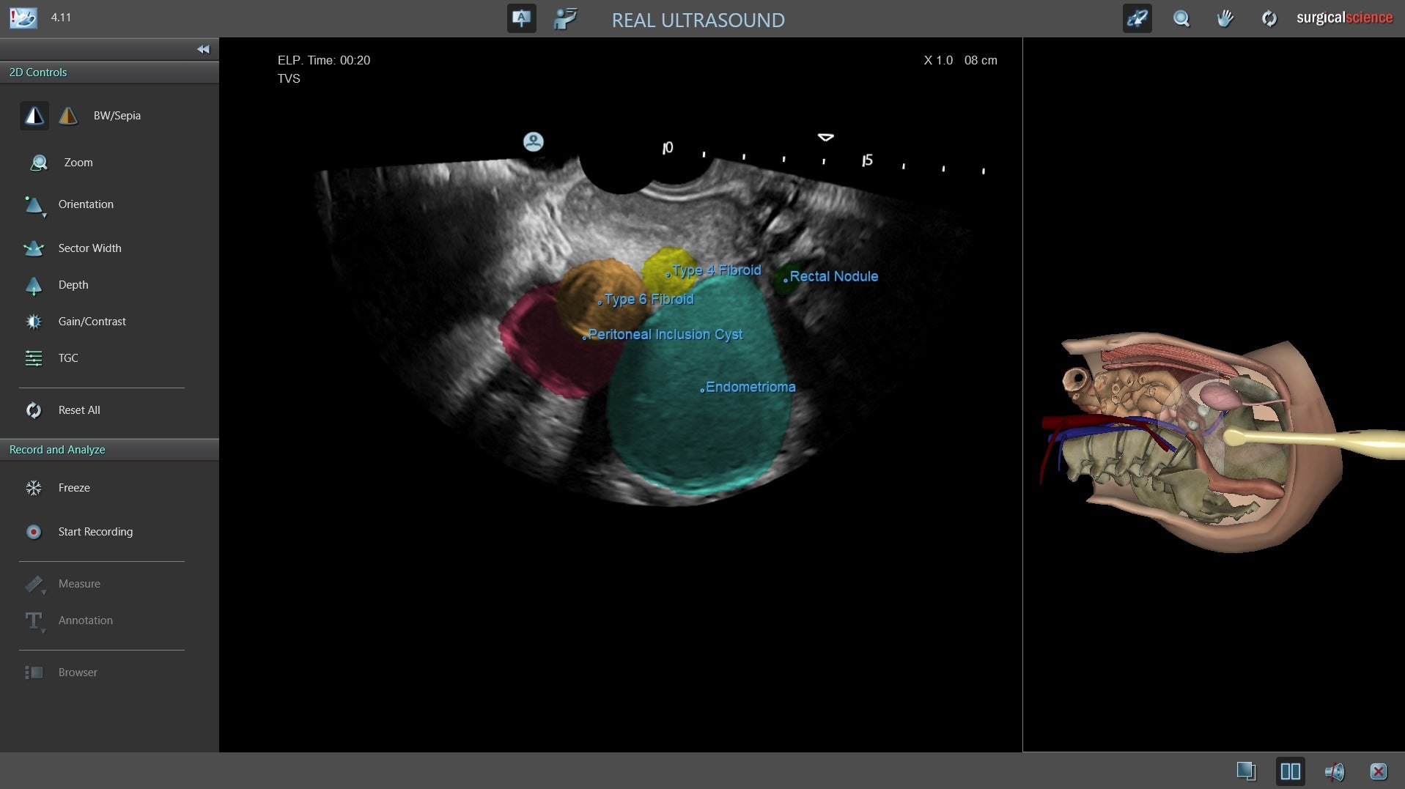Switch to split-screen view layout

tap(1290, 771)
